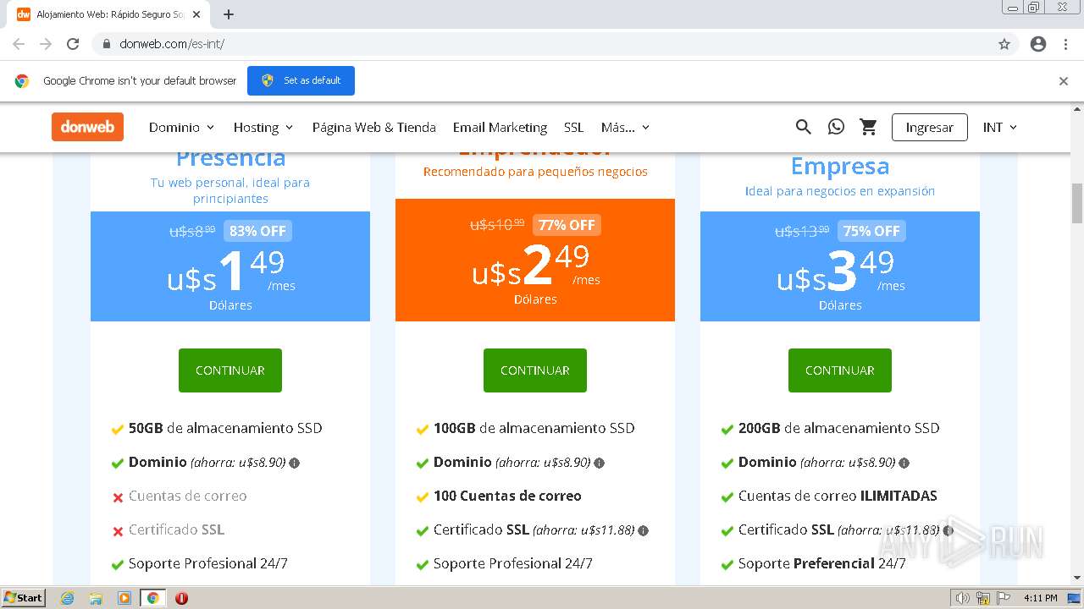
Task: Open a new tab with plus icon
Action: (x=229, y=14)
